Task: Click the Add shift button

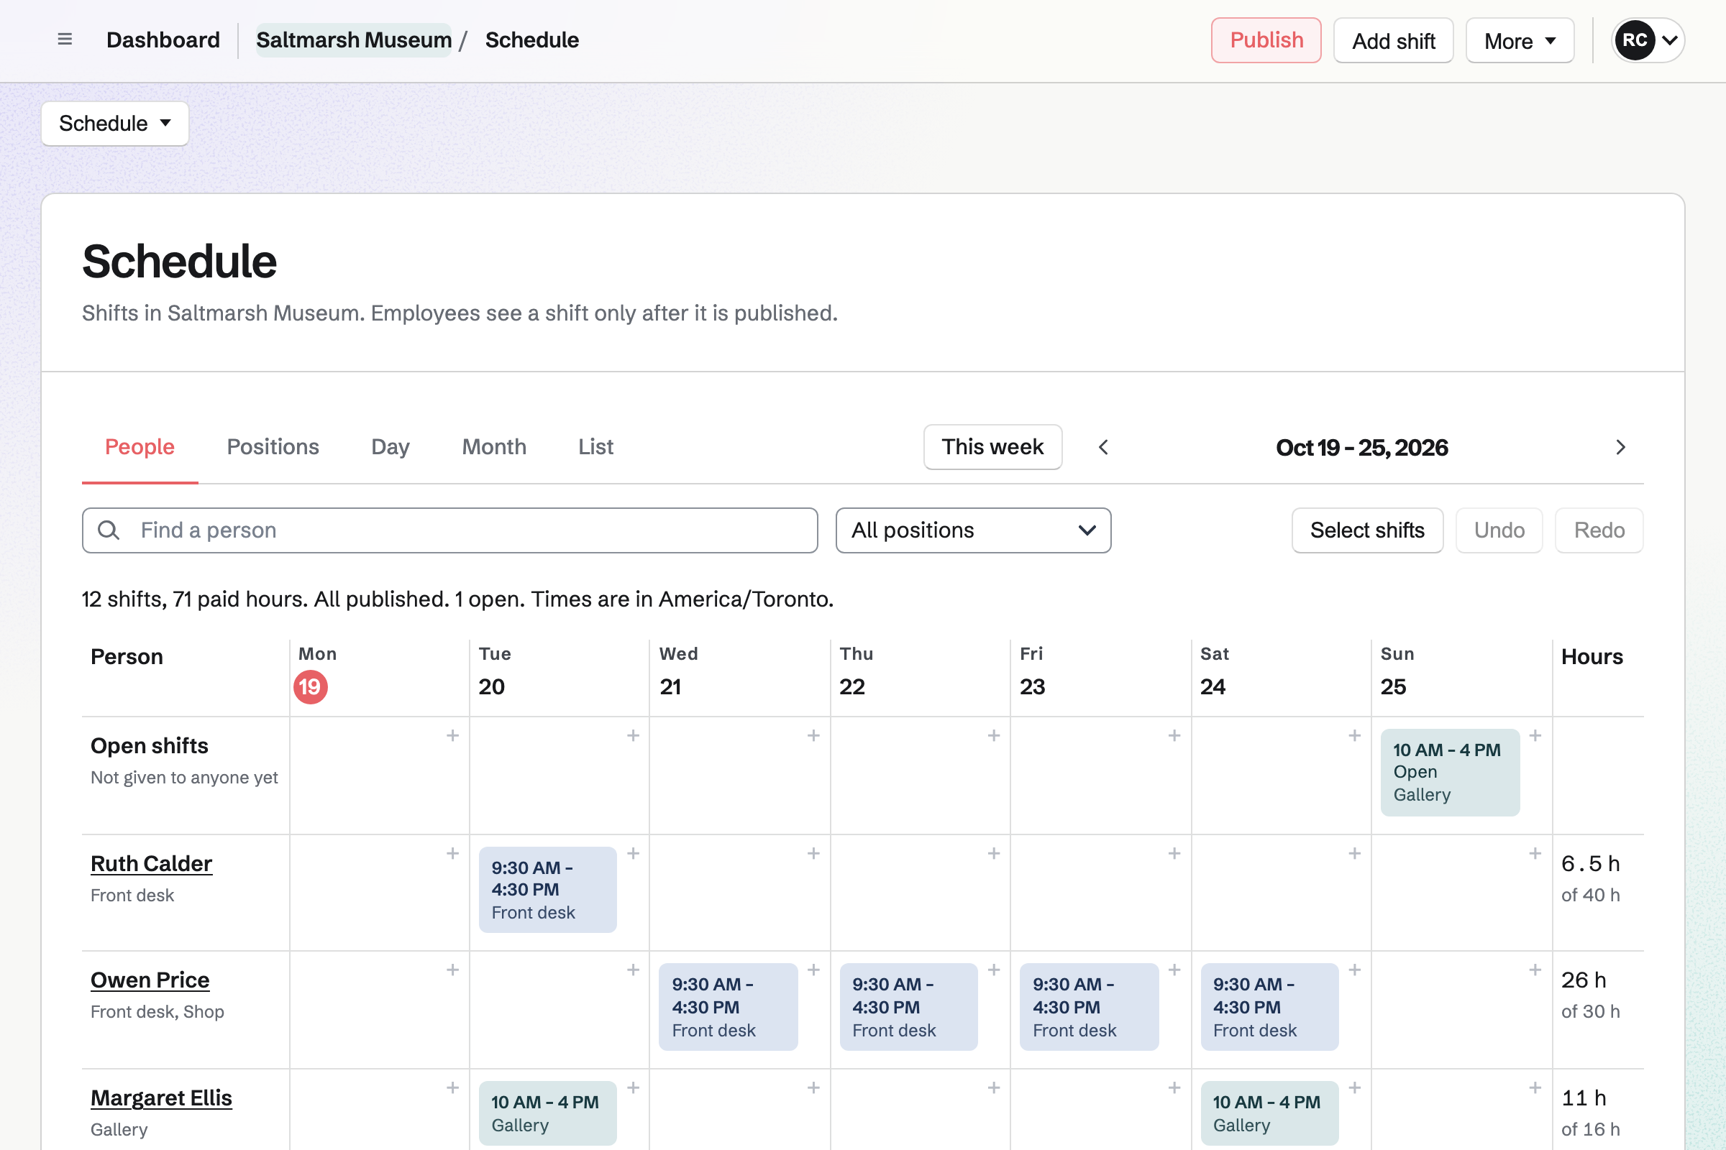Action: point(1393,40)
